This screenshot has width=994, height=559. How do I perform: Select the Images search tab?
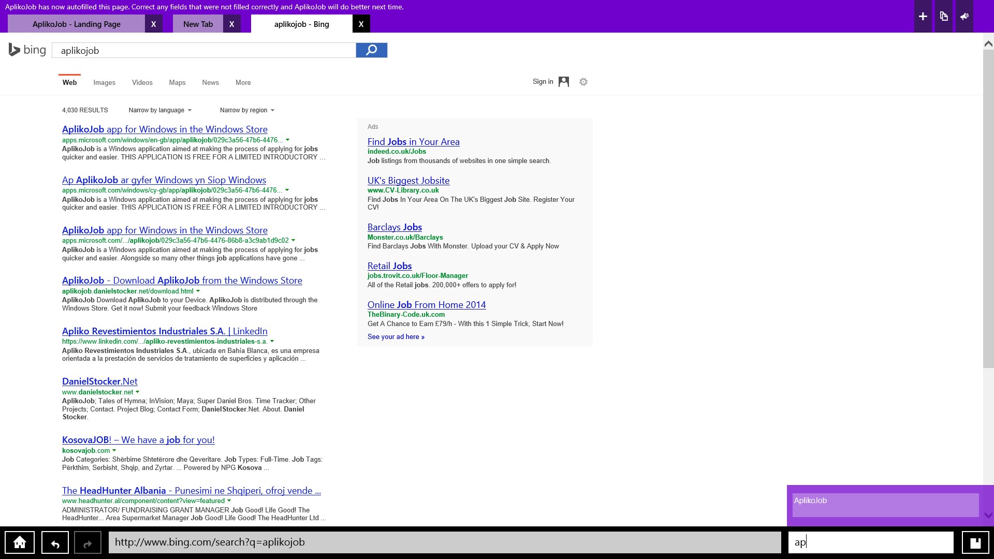104,83
